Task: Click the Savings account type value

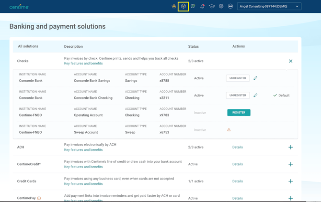Action: point(131,81)
